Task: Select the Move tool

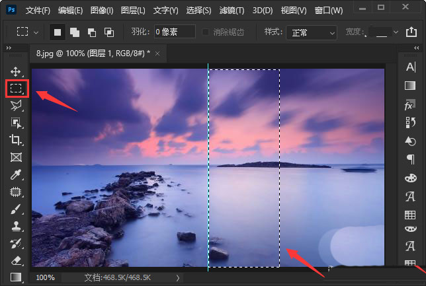Action: pyautogui.click(x=16, y=71)
